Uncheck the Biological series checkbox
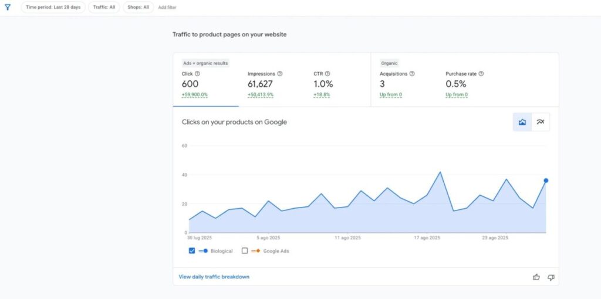This screenshot has height=299, width=601. [192, 251]
